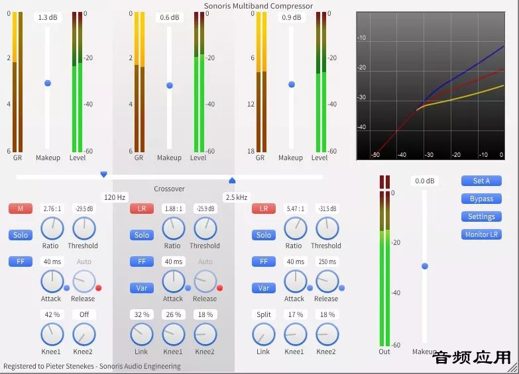
Task: Click the output Makeup slider handle
Action: tap(425, 266)
